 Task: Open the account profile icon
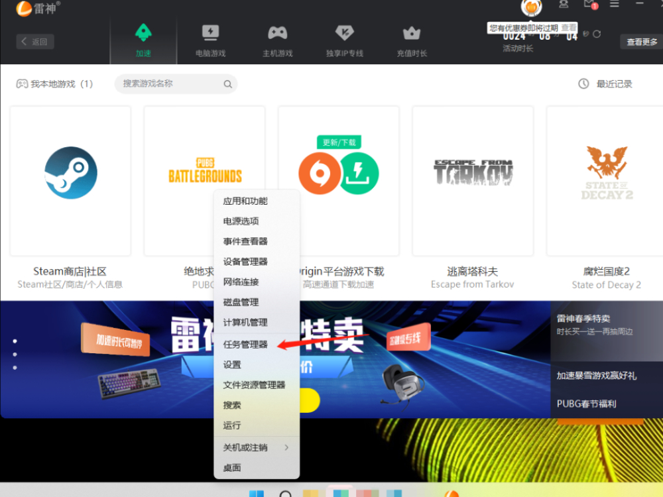(564, 4)
